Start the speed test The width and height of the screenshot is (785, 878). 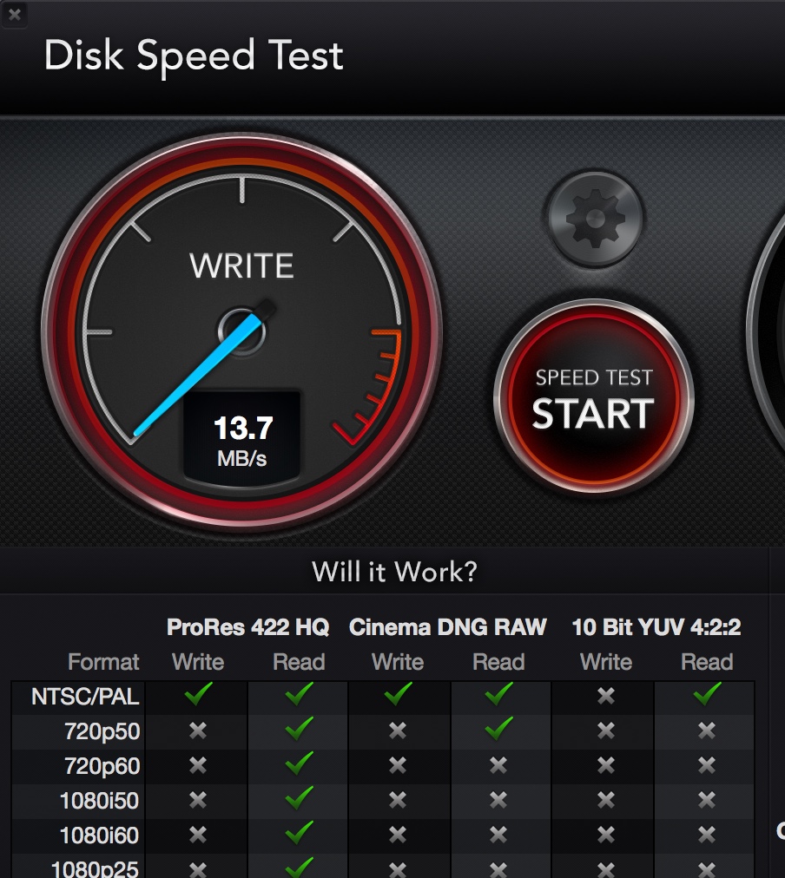594,399
